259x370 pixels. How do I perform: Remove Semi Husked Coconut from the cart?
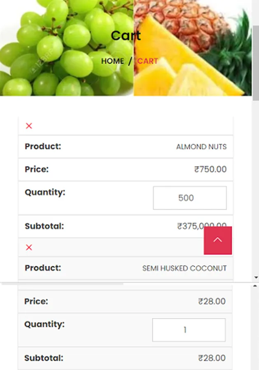coord(29,247)
